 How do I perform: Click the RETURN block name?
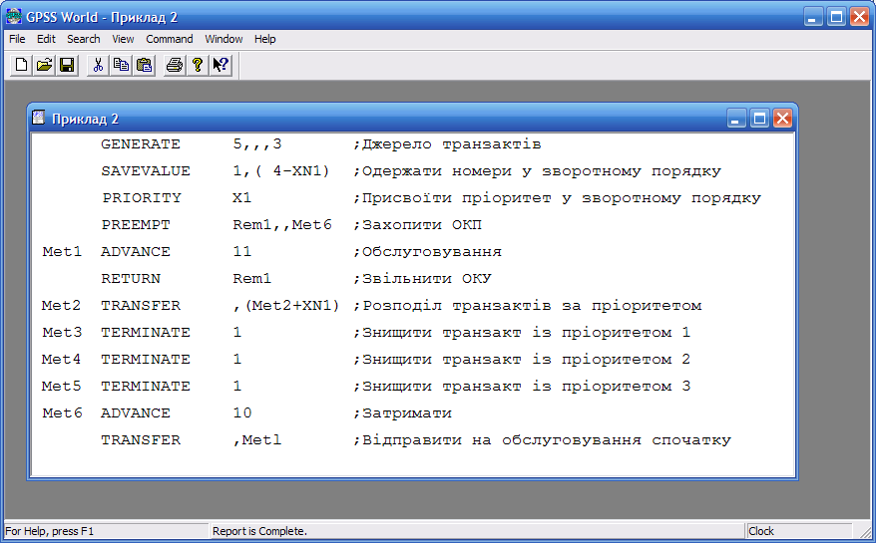click(131, 279)
